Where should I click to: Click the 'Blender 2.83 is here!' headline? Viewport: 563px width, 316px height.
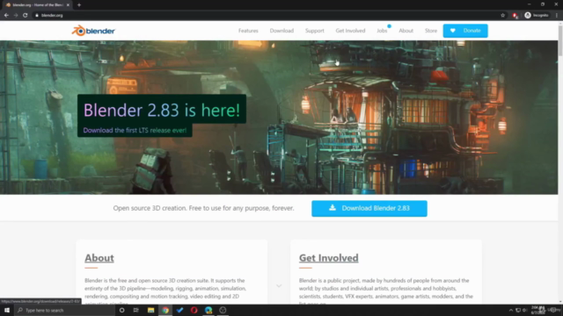162,110
